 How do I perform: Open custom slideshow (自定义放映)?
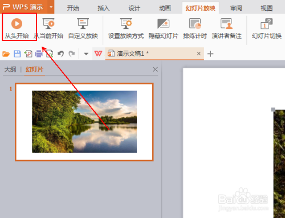[x=83, y=28]
